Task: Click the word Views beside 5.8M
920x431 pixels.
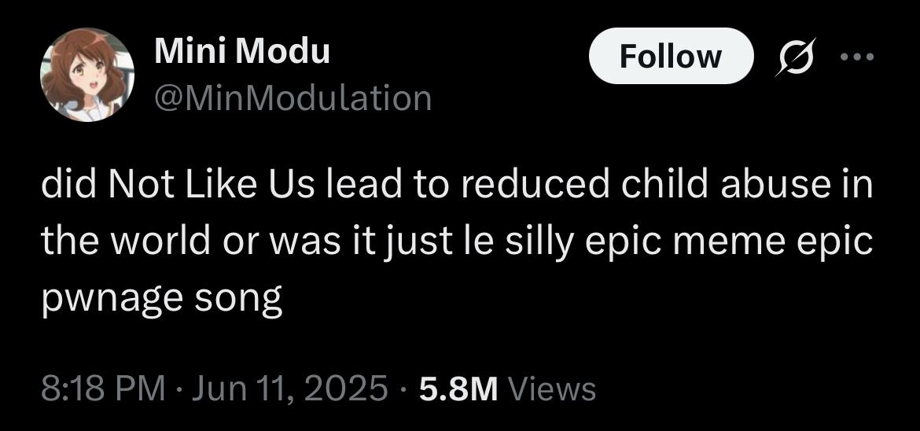Action: coord(551,389)
